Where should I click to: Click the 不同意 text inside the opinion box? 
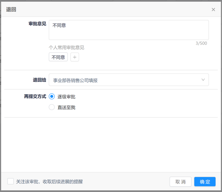59,25
